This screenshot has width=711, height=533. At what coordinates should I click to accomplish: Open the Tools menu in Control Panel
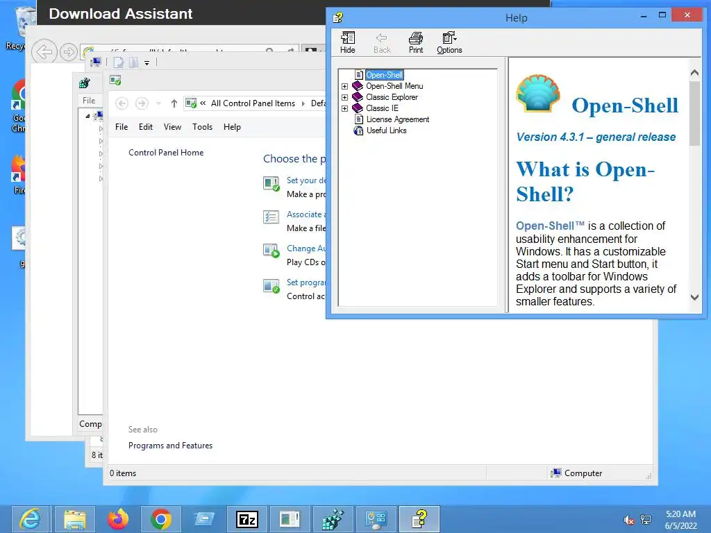tap(202, 127)
